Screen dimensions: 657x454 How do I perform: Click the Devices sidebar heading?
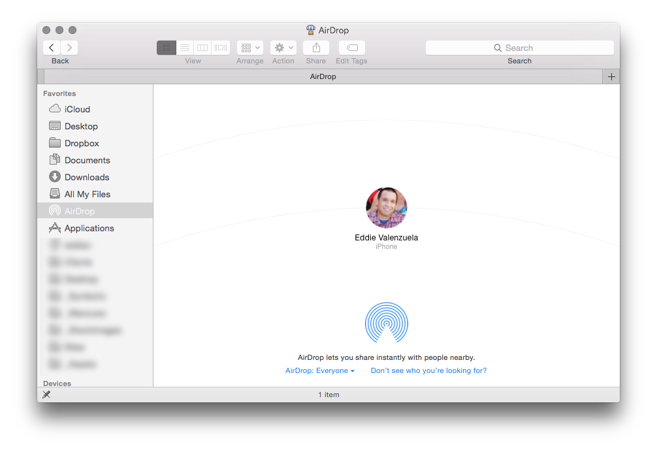click(57, 383)
